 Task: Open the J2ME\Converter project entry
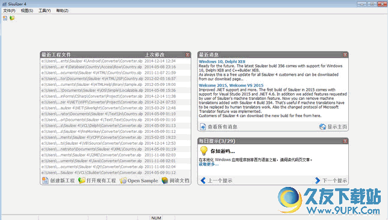(115, 155)
